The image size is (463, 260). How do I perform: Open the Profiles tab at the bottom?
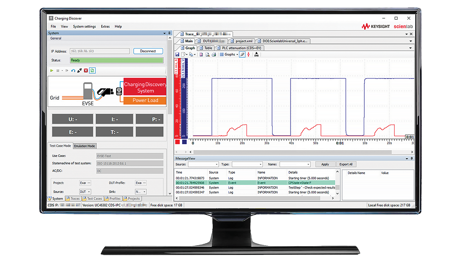pos(113,198)
